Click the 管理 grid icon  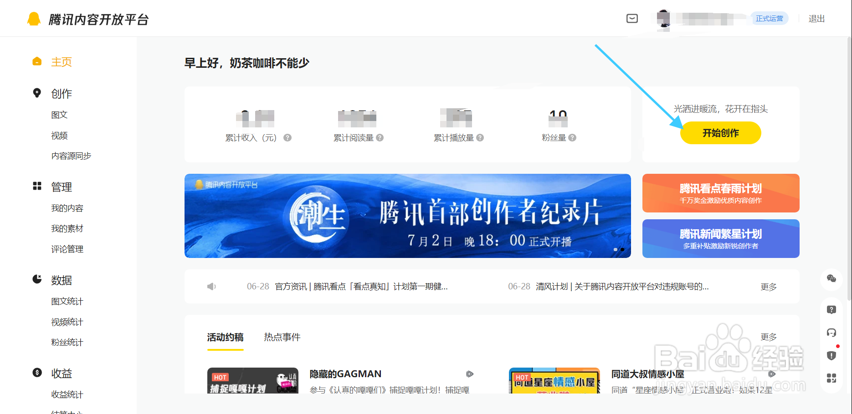(37, 186)
